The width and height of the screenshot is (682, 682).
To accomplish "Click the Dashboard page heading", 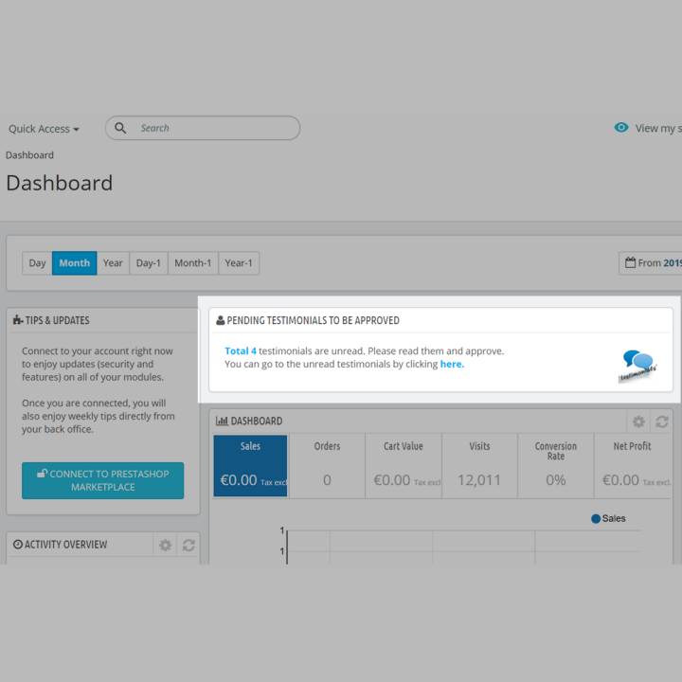I will pyautogui.click(x=60, y=183).
